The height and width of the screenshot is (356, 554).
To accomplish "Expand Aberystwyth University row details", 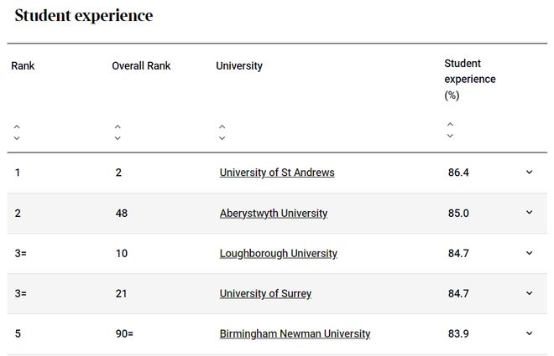I will (x=530, y=212).
